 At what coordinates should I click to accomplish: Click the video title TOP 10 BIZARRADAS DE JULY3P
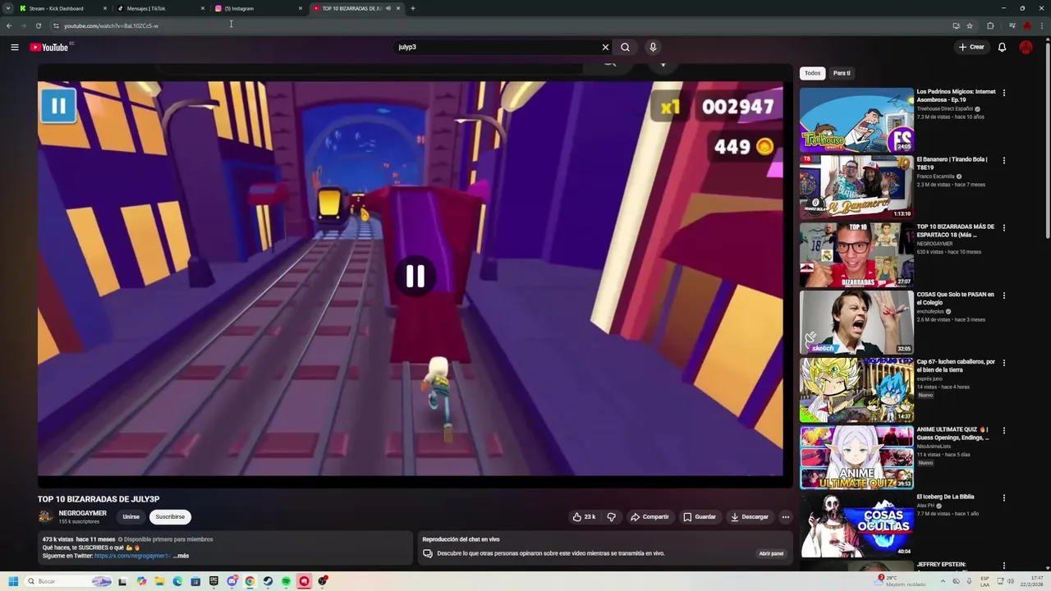click(x=99, y=499)
